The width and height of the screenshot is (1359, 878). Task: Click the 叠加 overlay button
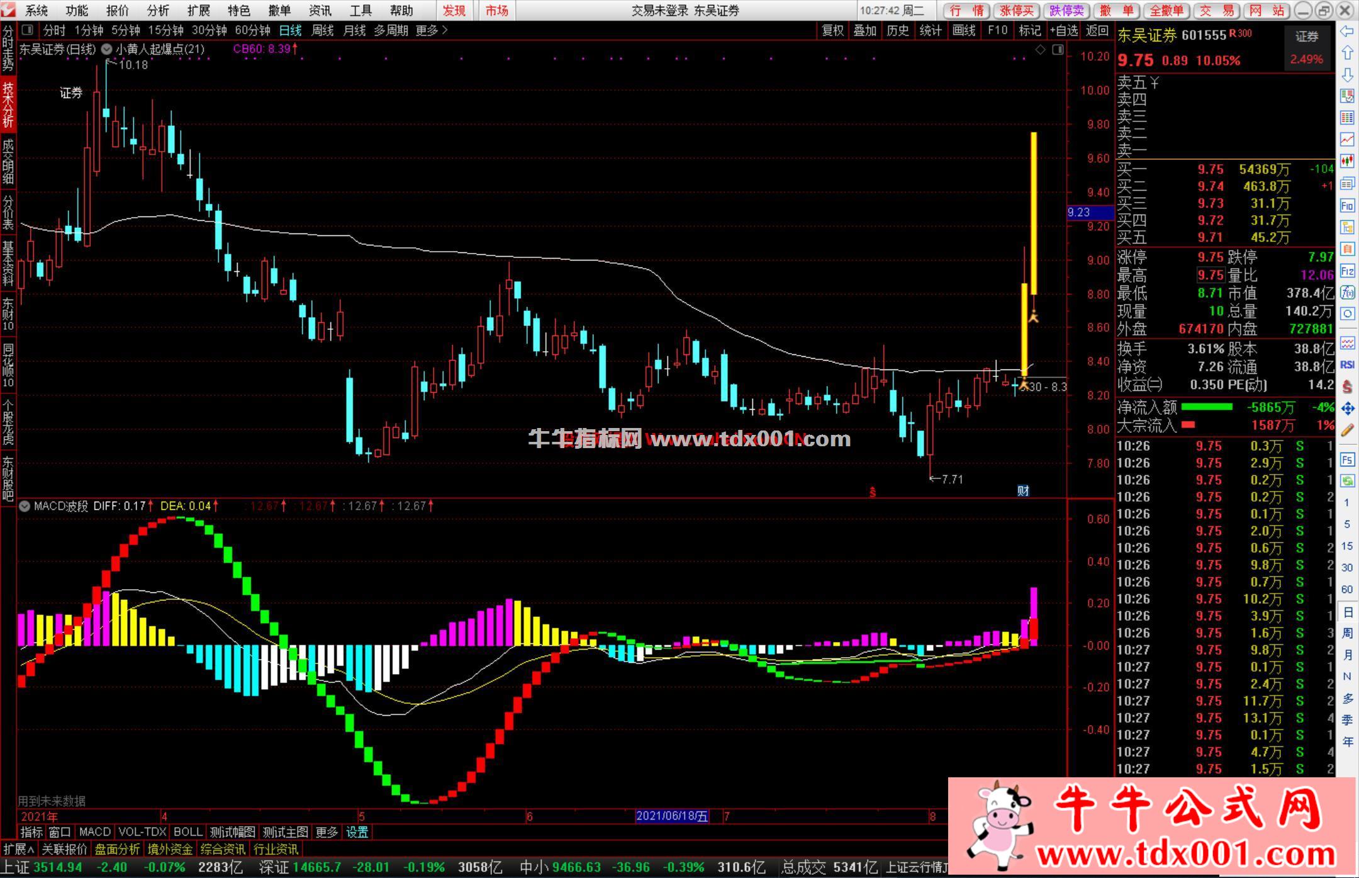coord(865,30)
